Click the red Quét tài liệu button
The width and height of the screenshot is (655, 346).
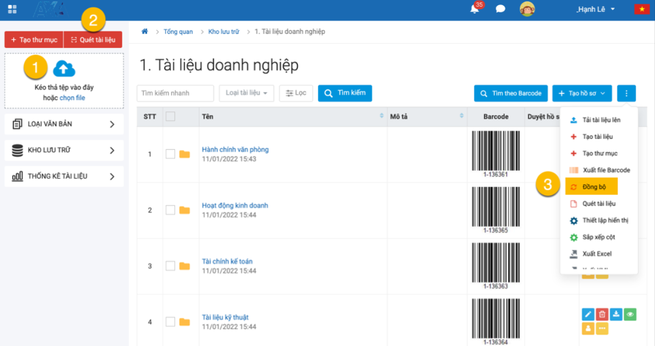tap(92, 40)
